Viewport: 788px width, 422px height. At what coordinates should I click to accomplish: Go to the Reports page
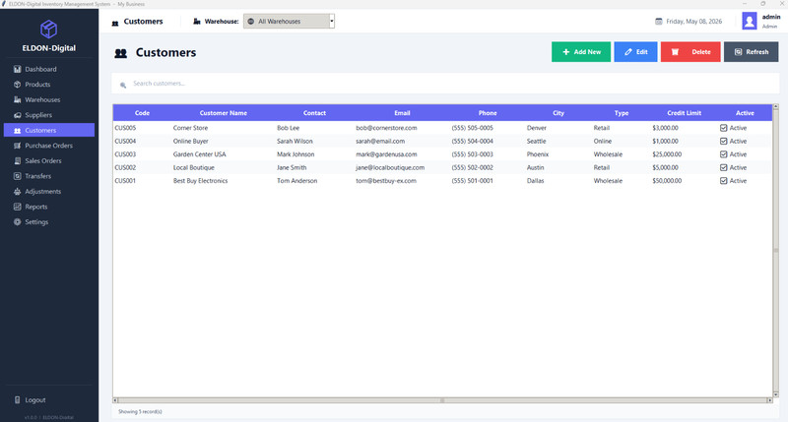[x=48, y=207]
